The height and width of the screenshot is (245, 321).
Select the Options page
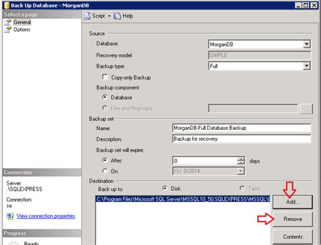(22, 30)
